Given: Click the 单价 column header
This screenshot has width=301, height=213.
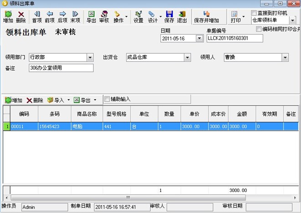Looking at the screenshot, I should [194, 114].
